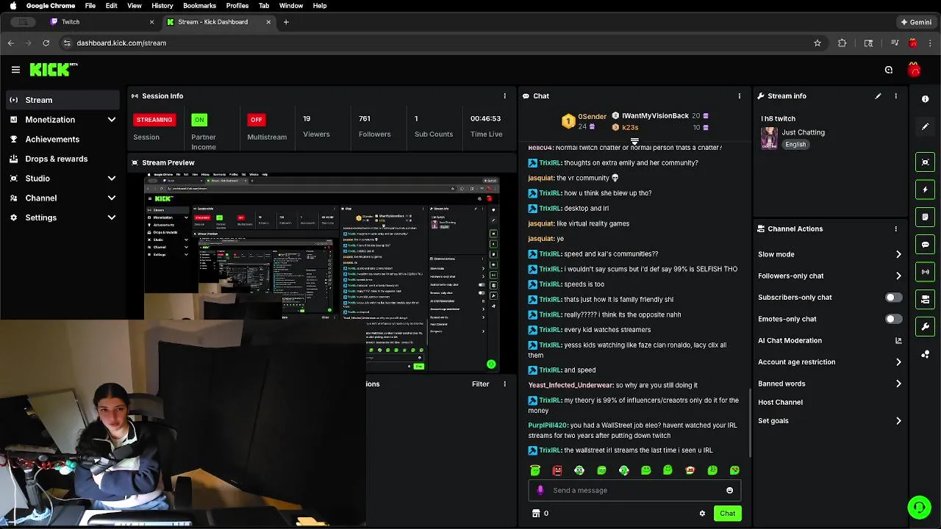Open Gemini button in Chrome
This screenshot has width=941, height=529.
[x=916, y=22]
